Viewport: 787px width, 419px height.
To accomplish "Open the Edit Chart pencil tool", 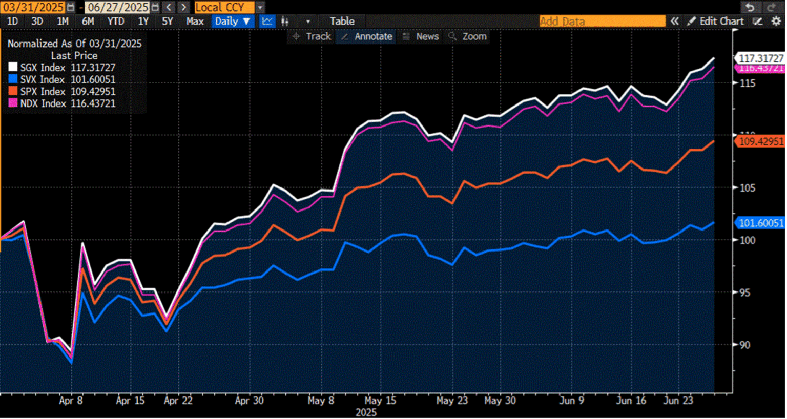I will tap(721, 22).
